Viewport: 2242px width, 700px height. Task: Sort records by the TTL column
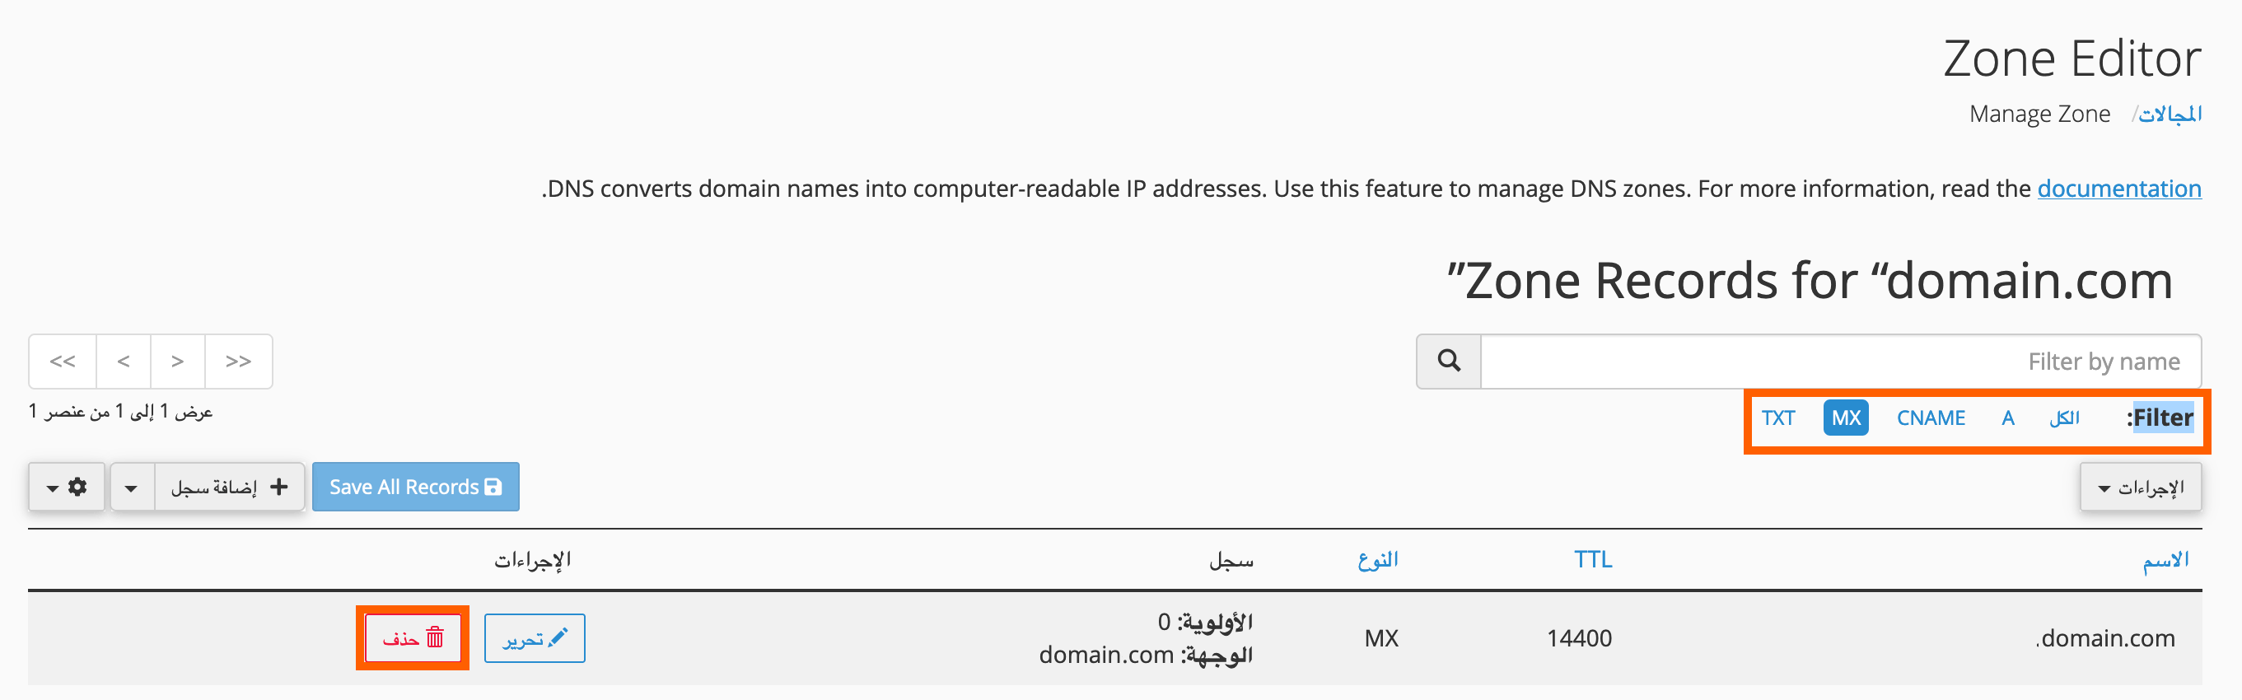pos(1593,559)
